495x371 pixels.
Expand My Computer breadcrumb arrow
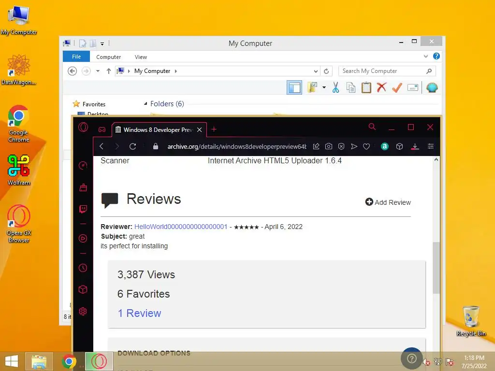(x=176, y=71)
